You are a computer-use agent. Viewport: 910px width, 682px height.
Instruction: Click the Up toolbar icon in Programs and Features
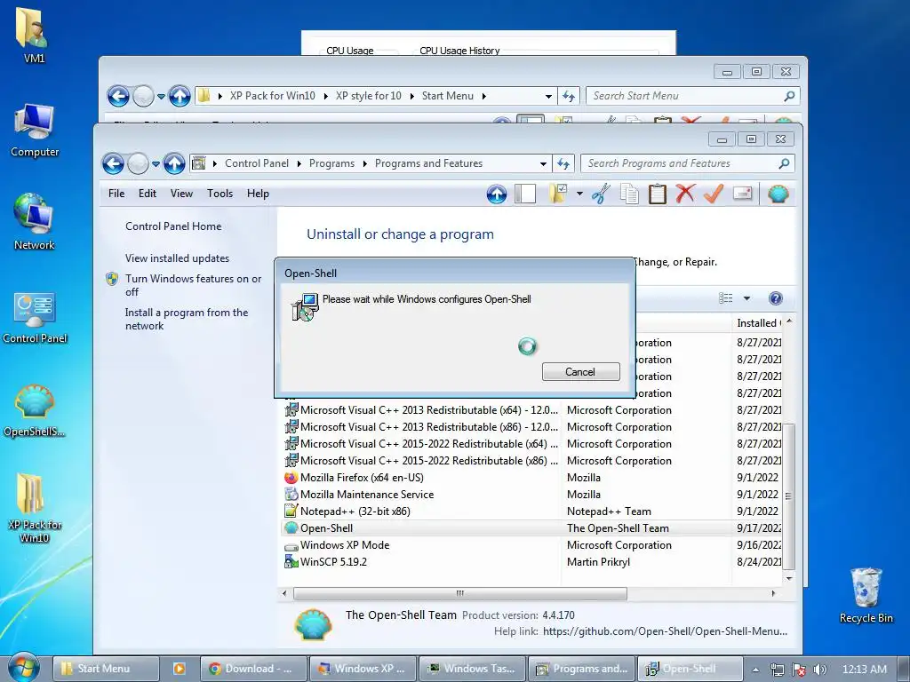pos(496,194)
